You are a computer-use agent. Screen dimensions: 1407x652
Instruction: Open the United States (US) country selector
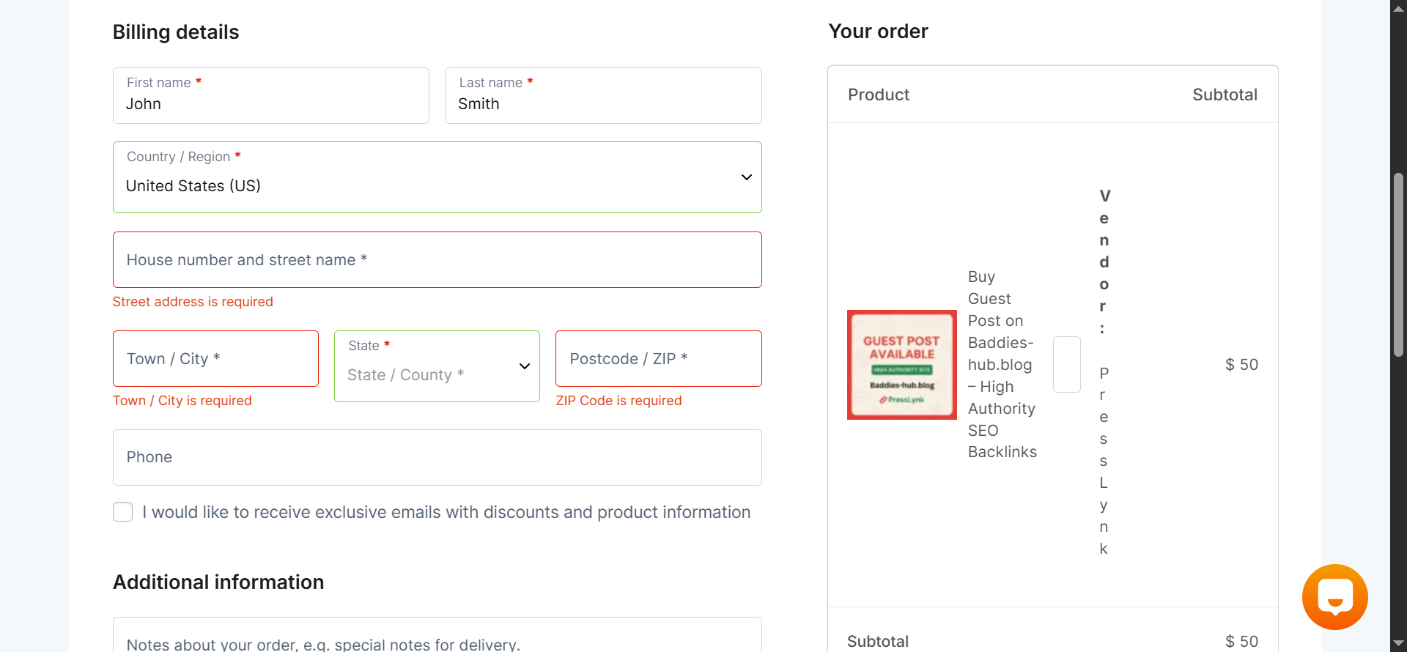pos(437,177)
